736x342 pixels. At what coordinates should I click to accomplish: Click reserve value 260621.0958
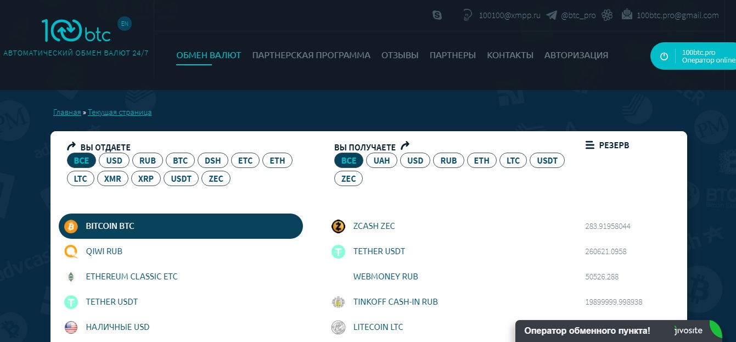click(x=606, y=251)
